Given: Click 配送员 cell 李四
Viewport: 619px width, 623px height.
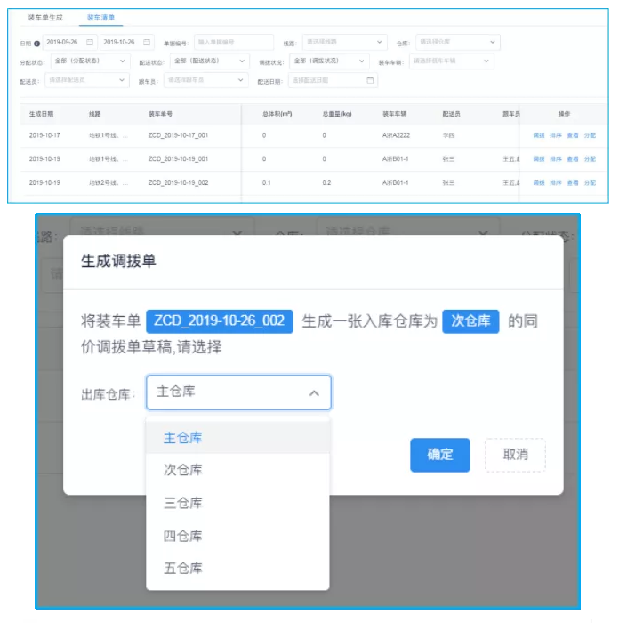Looking at the screenshot, I should coord(448,135).
